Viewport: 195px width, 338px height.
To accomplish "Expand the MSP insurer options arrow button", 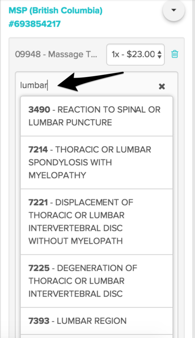I will 174,10.
